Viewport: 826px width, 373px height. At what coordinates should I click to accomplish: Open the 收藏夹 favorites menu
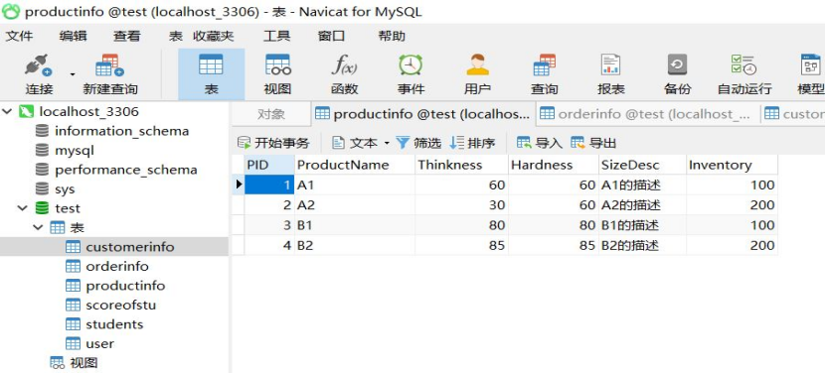point(213,36)
